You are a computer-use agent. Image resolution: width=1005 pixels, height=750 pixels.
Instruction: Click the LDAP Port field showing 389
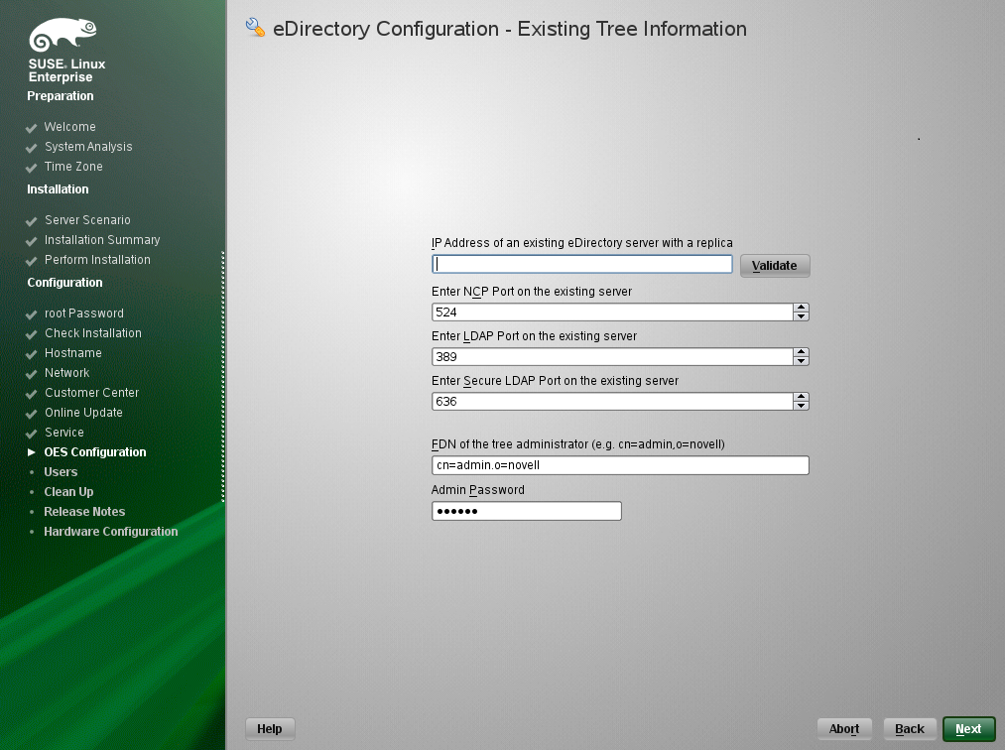click(x=612, y=357)
